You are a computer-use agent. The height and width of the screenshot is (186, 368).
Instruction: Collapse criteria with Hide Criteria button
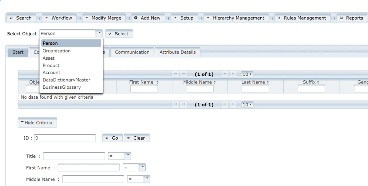37,123
